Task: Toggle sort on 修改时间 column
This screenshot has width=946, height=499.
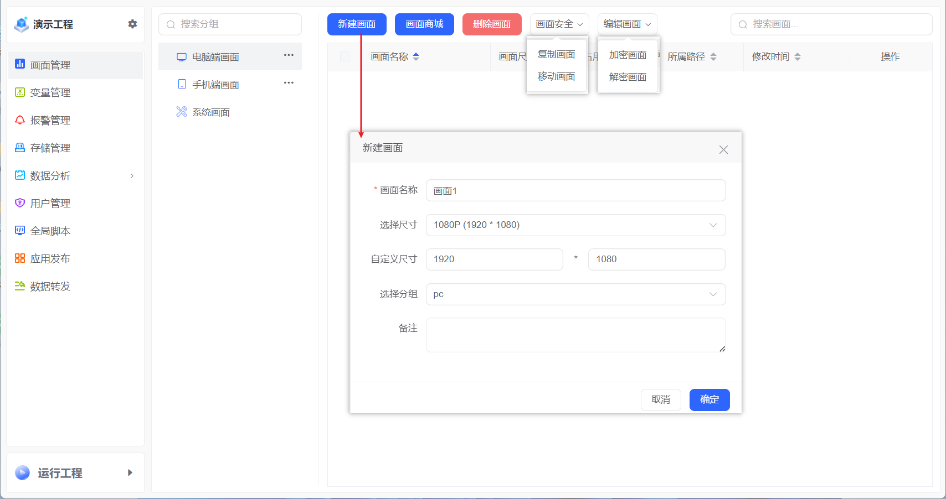Action: click(x=798, y=56)
